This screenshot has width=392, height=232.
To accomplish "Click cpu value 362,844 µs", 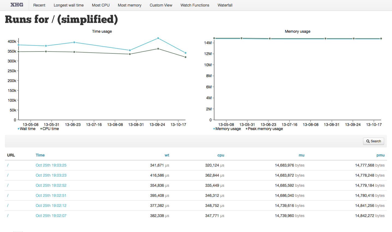I will tap(215, 175).
